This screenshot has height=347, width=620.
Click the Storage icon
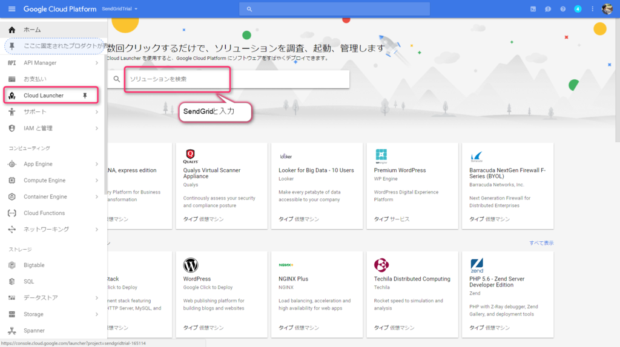click(x=12, y=314)
